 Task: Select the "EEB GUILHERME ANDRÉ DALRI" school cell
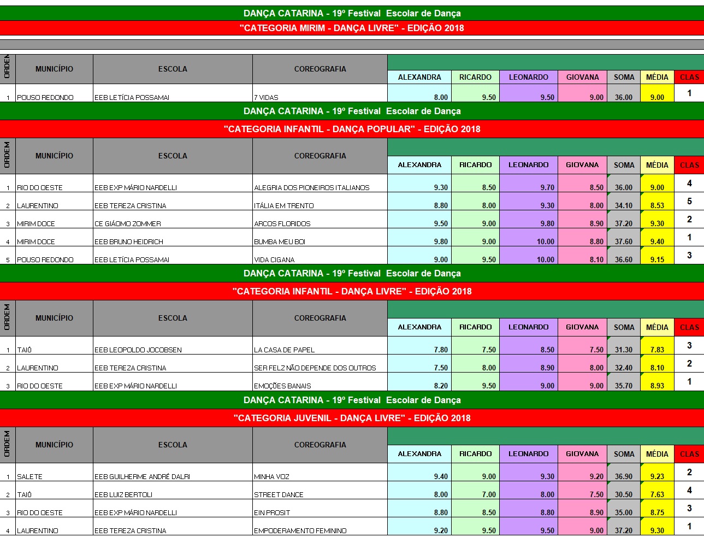173,473
